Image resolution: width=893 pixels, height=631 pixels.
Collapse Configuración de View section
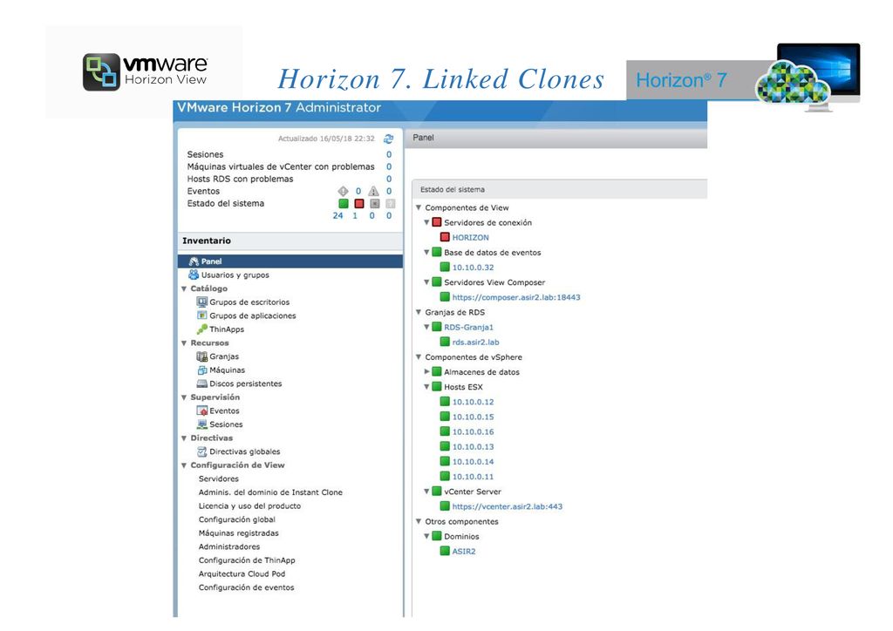(x=184, y=466)
